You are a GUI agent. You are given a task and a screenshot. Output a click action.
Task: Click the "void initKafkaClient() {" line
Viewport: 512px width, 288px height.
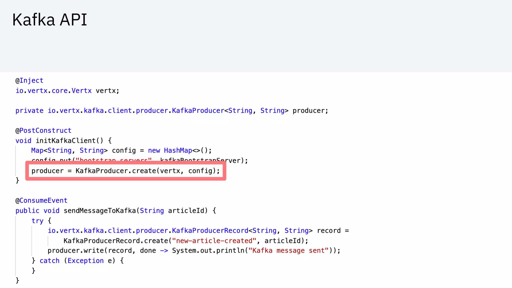point(63,140)
